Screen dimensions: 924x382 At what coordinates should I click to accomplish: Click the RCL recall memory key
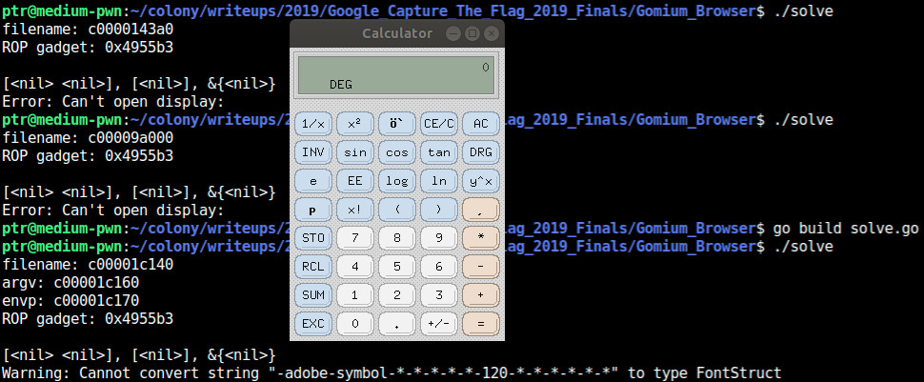pos(312,267)
